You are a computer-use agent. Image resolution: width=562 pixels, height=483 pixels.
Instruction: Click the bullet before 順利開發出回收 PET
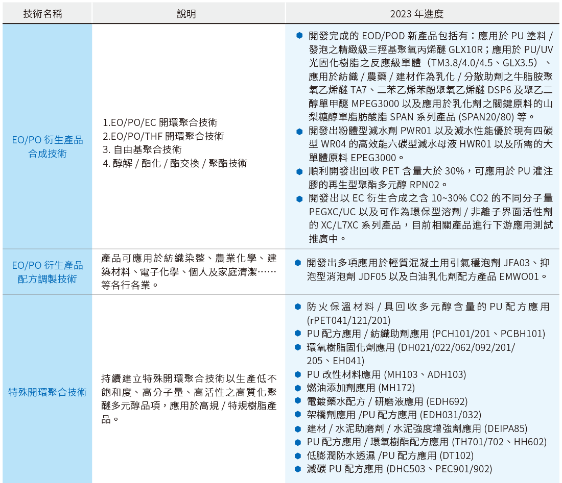pos(299,171)
